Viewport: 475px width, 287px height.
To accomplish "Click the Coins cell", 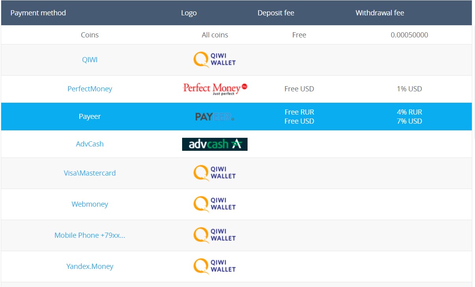I will click(x=90, y=35).
